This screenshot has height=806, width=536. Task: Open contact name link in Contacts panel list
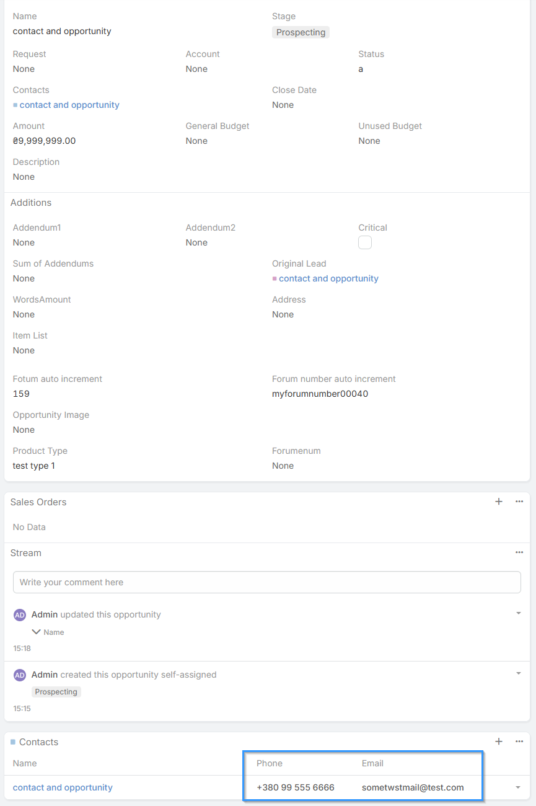pos(63,787)
